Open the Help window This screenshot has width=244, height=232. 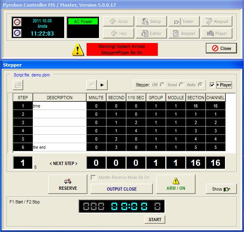[118, 33]
